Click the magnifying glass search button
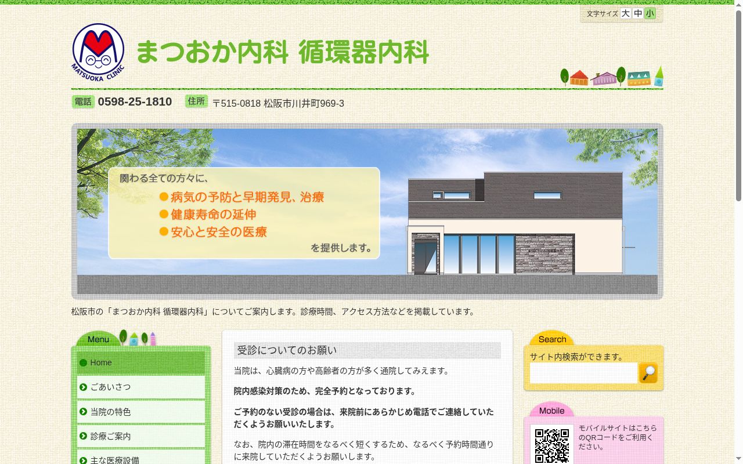This screenshot has width=743, height=464. (x=648, y=373)
